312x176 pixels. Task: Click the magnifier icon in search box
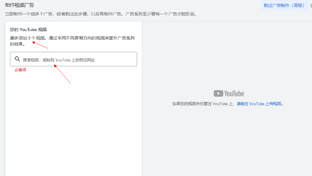pyautogui.click(x=17, y=59)
